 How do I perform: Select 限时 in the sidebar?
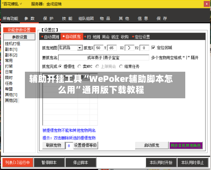[x=9, y=78]
